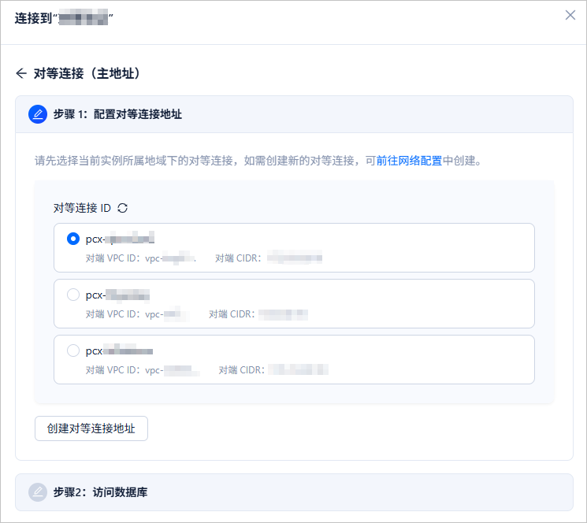
Task: Click 对端 CIDR text in the third card
Action: point(241,370)
